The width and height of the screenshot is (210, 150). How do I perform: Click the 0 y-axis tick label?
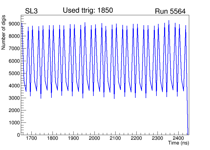[18, 135]
